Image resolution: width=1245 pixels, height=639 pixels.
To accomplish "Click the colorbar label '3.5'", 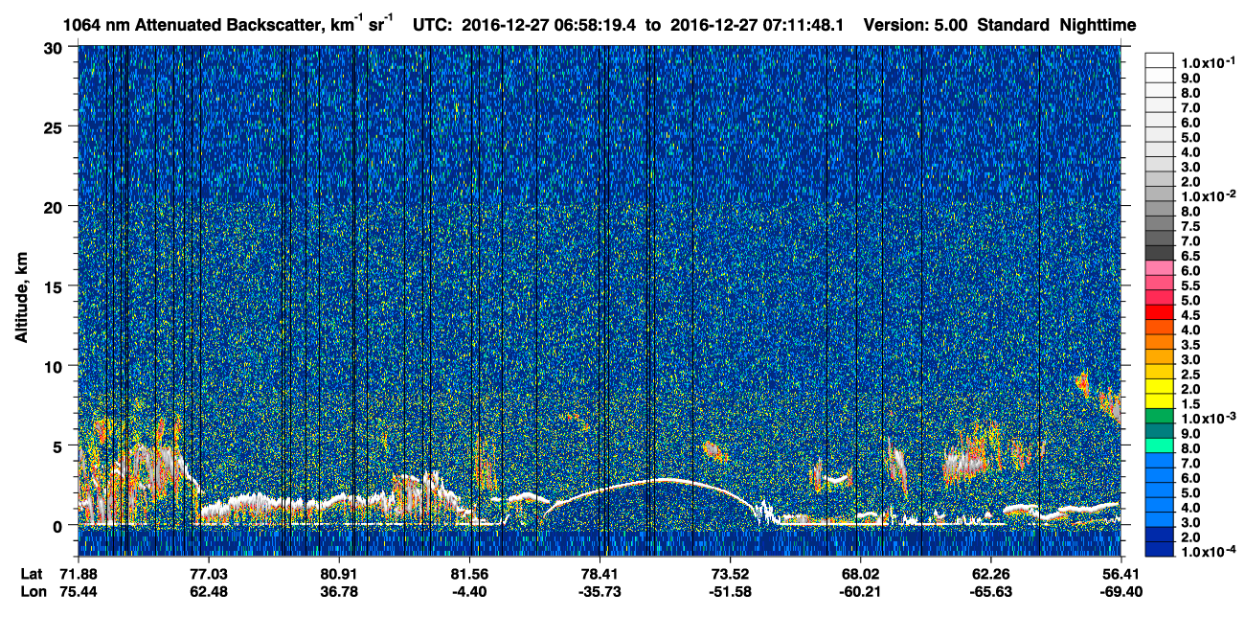I will click(1190, 345).
